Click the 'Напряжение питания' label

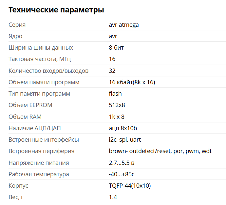(39, 163)
